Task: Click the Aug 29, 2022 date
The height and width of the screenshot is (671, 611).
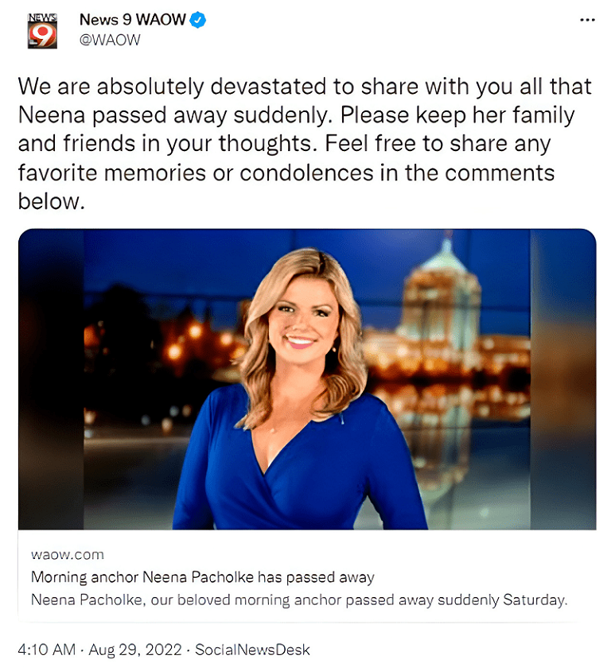Action: pyautogui.click(x=135, y=650)
